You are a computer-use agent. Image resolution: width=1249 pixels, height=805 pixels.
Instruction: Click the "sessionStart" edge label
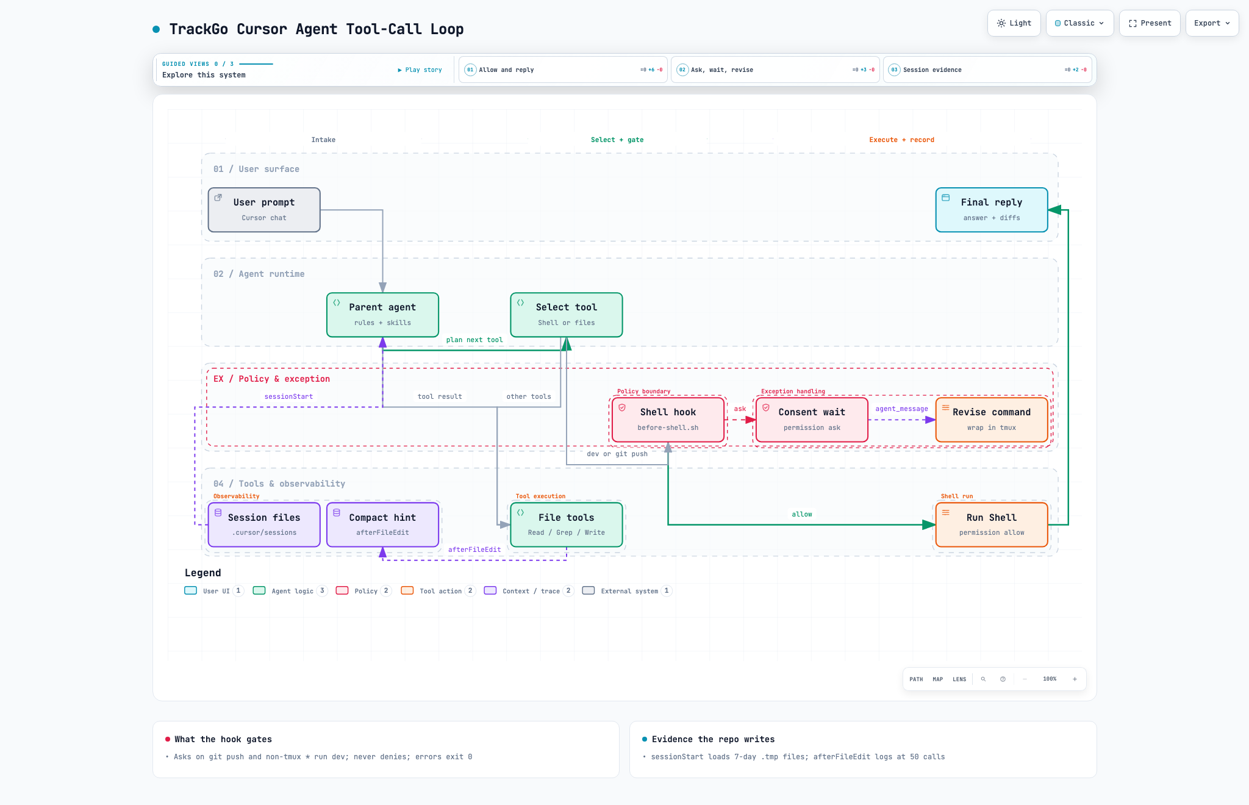pyautogui.click(x=288, y=397)
